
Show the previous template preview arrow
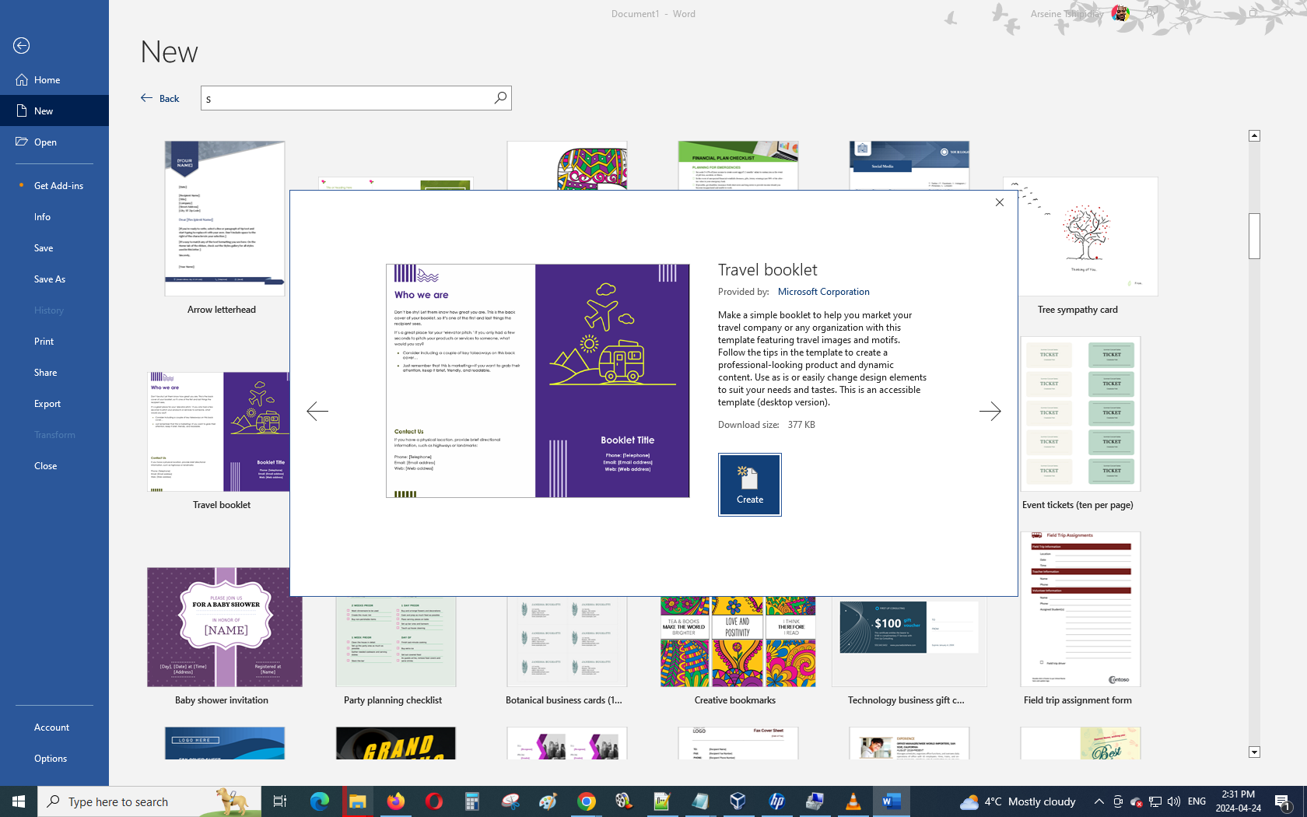[x=317, y=411]
